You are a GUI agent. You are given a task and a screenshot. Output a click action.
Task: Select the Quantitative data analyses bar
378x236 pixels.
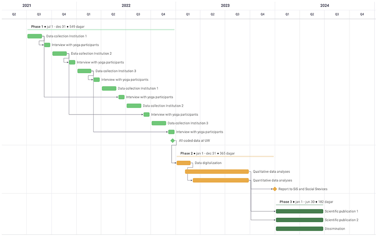point(221,180)
